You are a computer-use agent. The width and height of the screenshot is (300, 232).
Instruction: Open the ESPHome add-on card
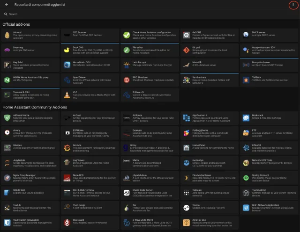pos(89,132)
